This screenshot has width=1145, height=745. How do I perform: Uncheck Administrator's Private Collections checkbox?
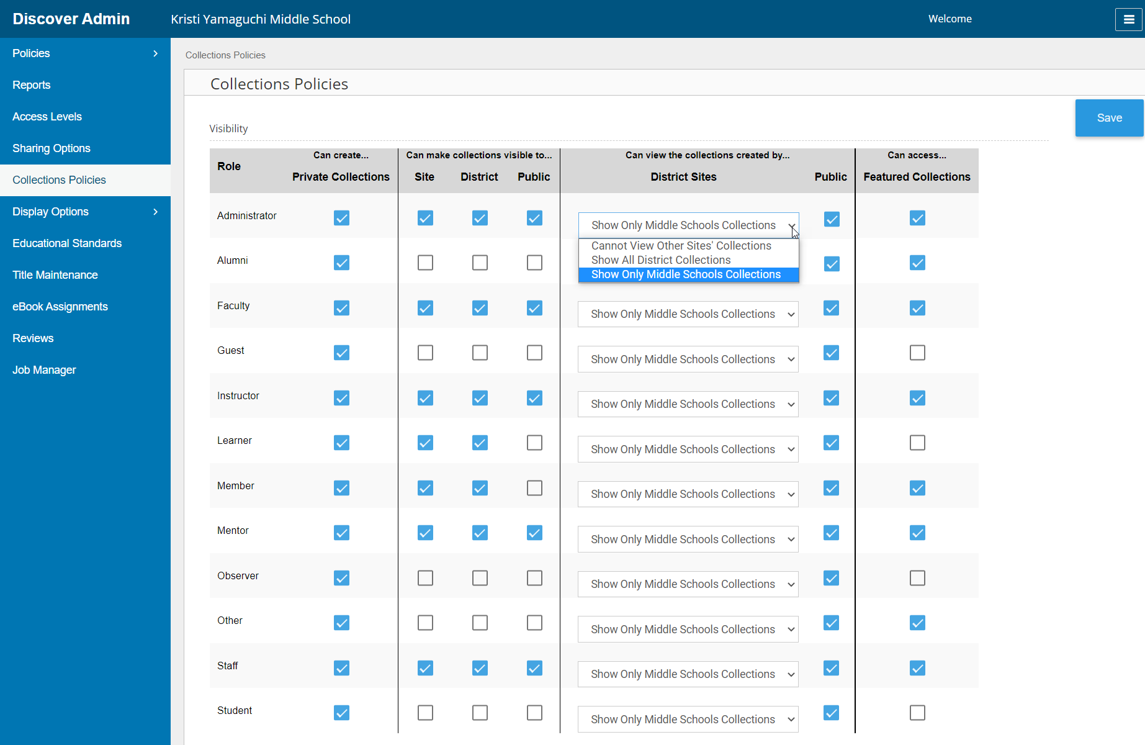[x=341, y=218]
